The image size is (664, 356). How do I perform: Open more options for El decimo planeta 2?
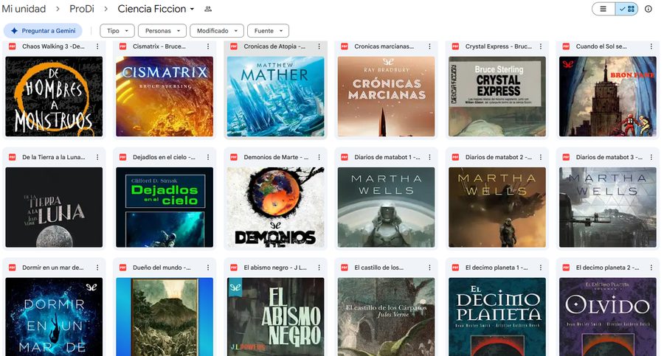coord(651,268)
